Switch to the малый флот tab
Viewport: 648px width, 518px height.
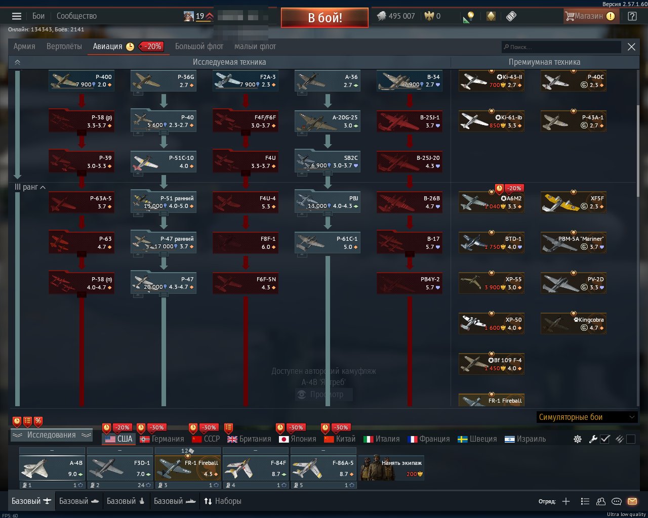pyautogui.click(x=255, y=47)
